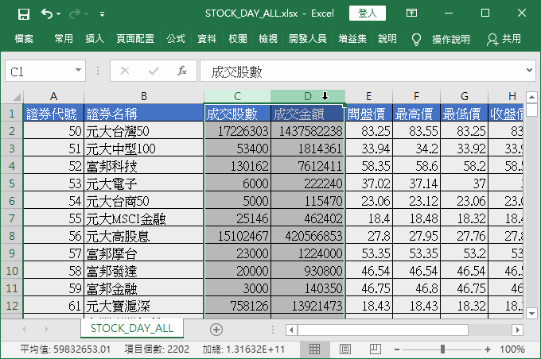Screen dimensions: 541x359
Task: Switch to the 頁面配置 ribbon tab
Action: pyautogui.click(x=135, y=39)
